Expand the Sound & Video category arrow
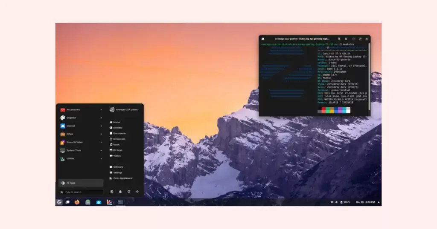The width and height of the screenshot is (437, 229). pos(101,142)
